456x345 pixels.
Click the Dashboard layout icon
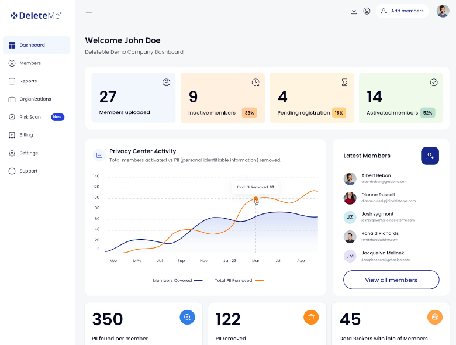pyautogui.click(x=12, y=45)
